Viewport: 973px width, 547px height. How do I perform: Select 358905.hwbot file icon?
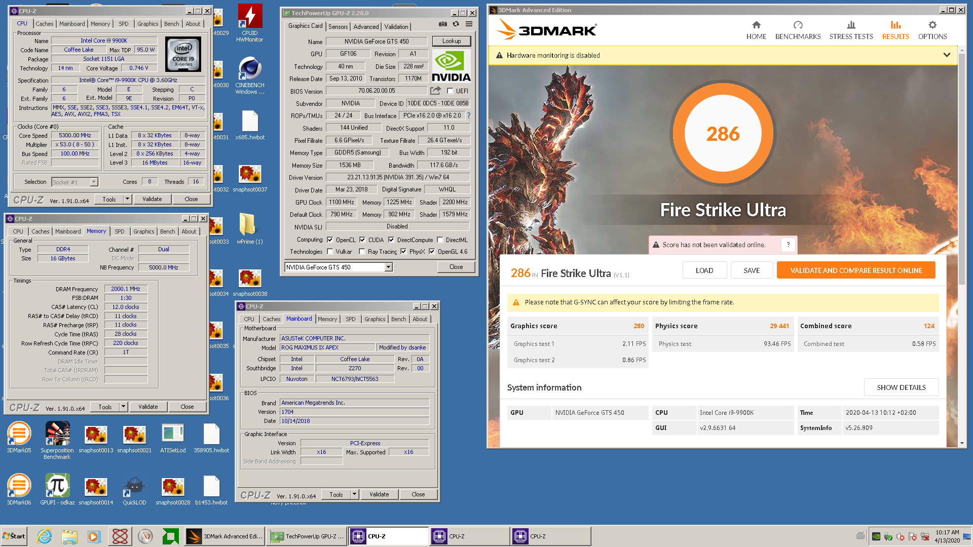[x=211, y=439]
